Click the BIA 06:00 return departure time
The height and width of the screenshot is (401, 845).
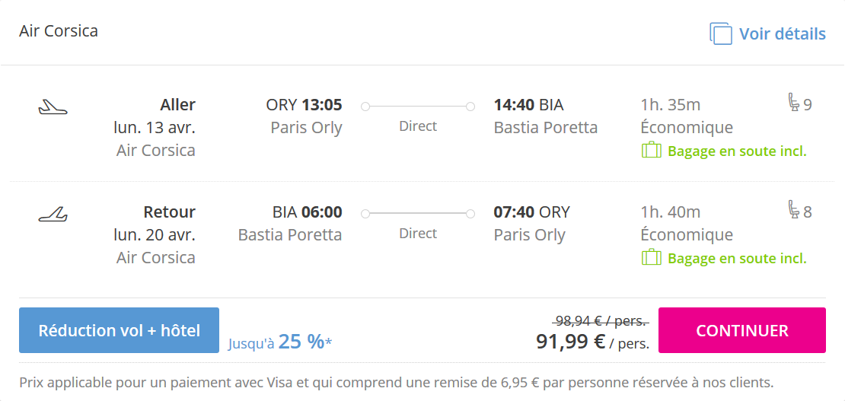coord(307,212)
